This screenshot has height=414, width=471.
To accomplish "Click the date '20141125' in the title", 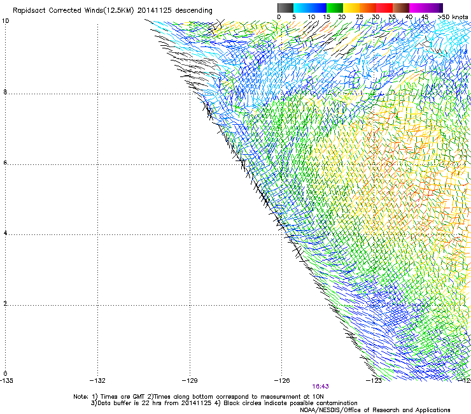I will [x=155, y=10].
